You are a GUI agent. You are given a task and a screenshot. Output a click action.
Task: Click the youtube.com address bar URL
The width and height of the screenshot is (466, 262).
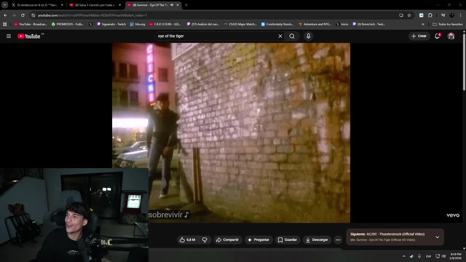point(92,15)
